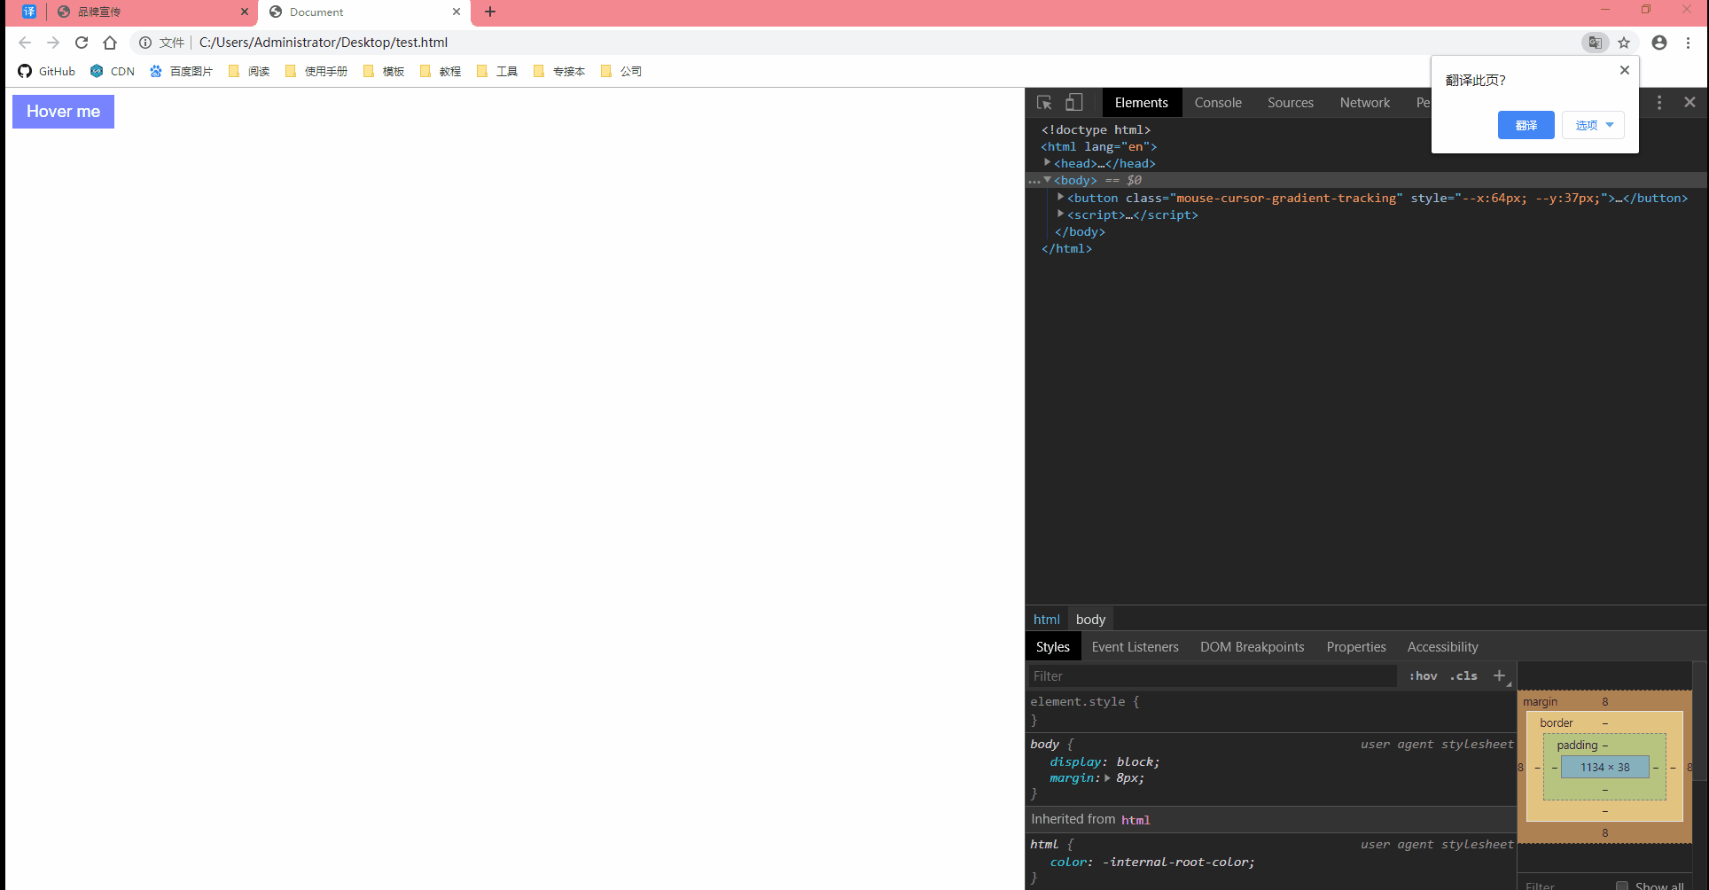This screenshot has height=890, width=1709.
Task: Close the Document tab
Action: pyautogui.click(x=457, y=12)
